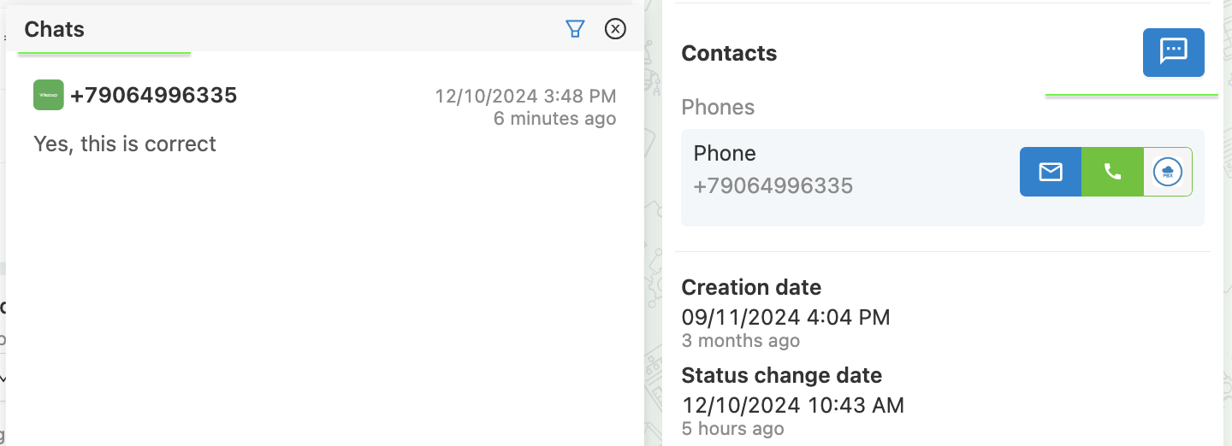Image resolution: width=1232 pixels, height=446 pixels.
Task: Click the green Wazzup channel icon
Action: point(48,95)
